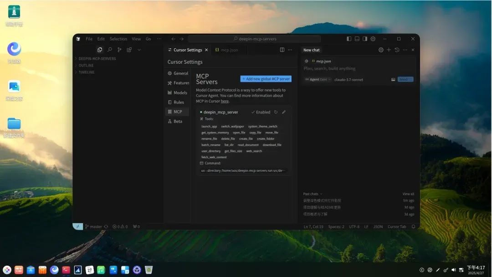Click the web_search tool tag
Screen dimensions: 492x277
[254, 151]
